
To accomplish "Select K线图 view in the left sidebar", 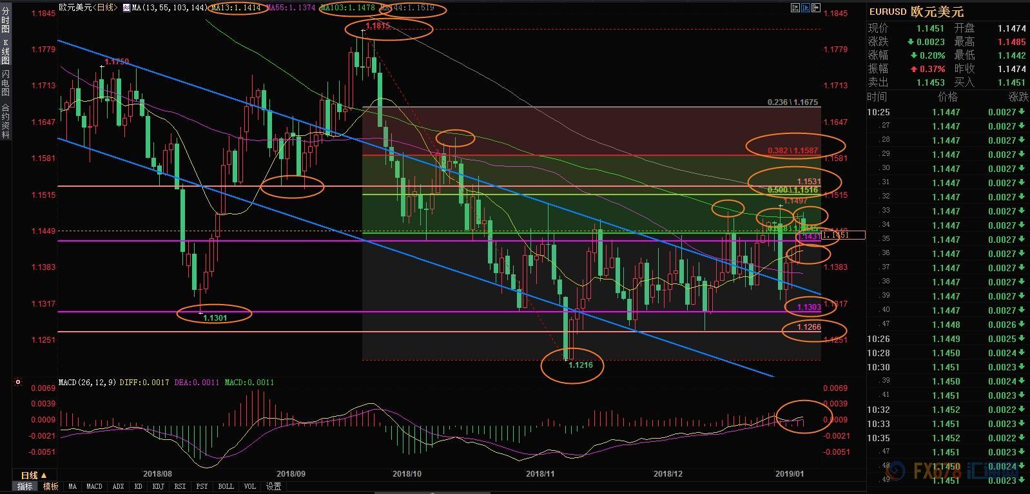I will click(x=5, y=52).
